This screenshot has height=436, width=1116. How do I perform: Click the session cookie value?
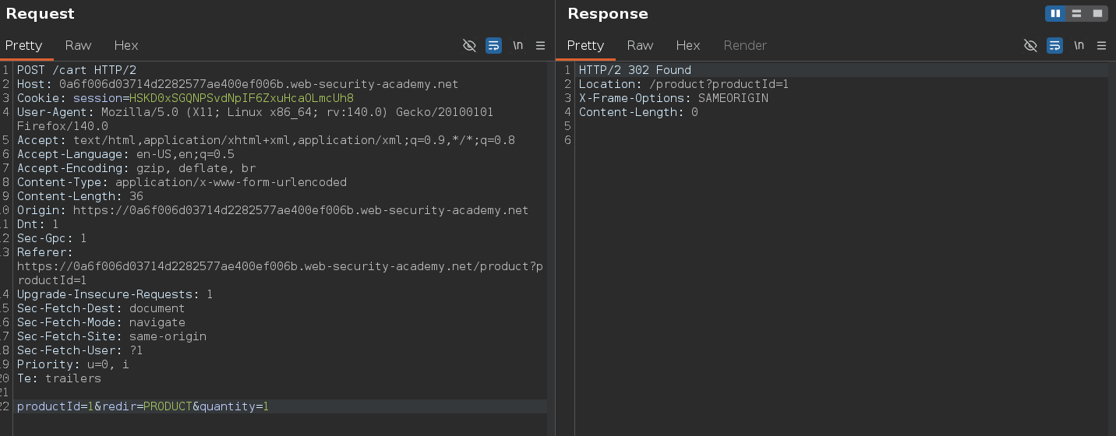click(242, 98)
